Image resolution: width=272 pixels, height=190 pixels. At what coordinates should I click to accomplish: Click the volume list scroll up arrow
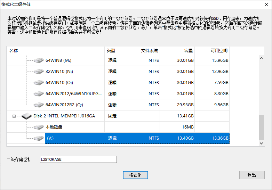262,58
